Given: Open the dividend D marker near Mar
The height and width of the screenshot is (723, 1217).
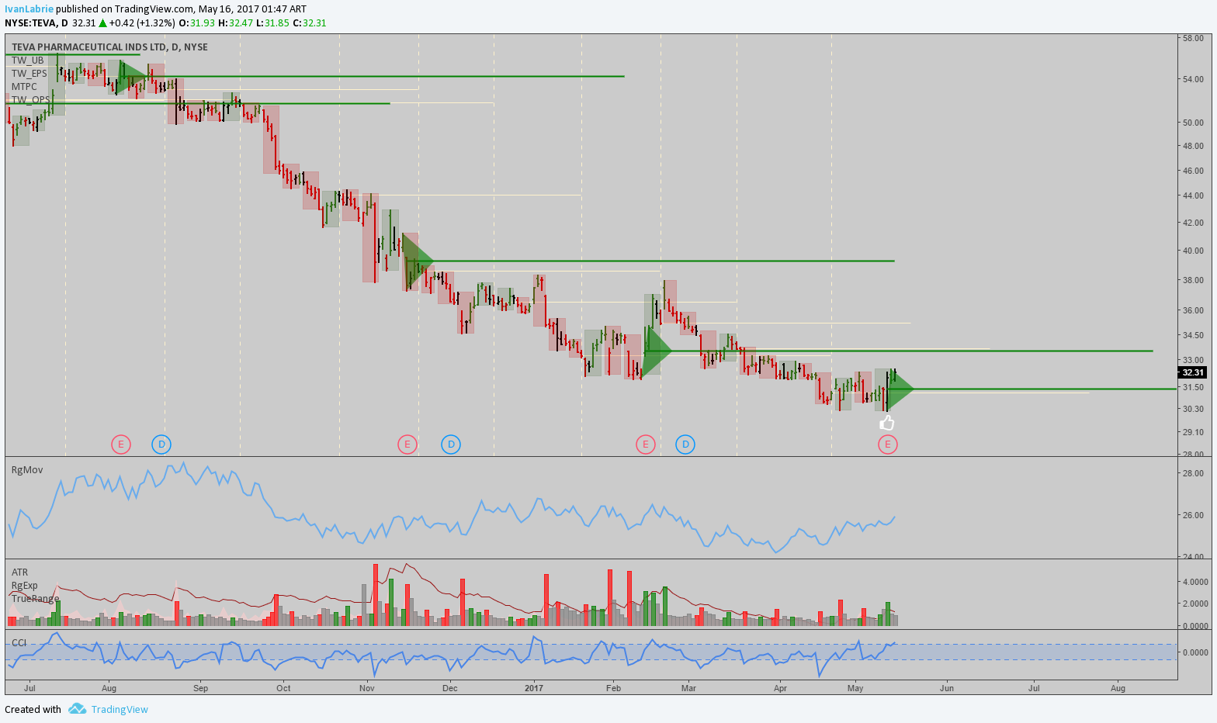Looking at the screenshot, I should click(x=685, y=445).
